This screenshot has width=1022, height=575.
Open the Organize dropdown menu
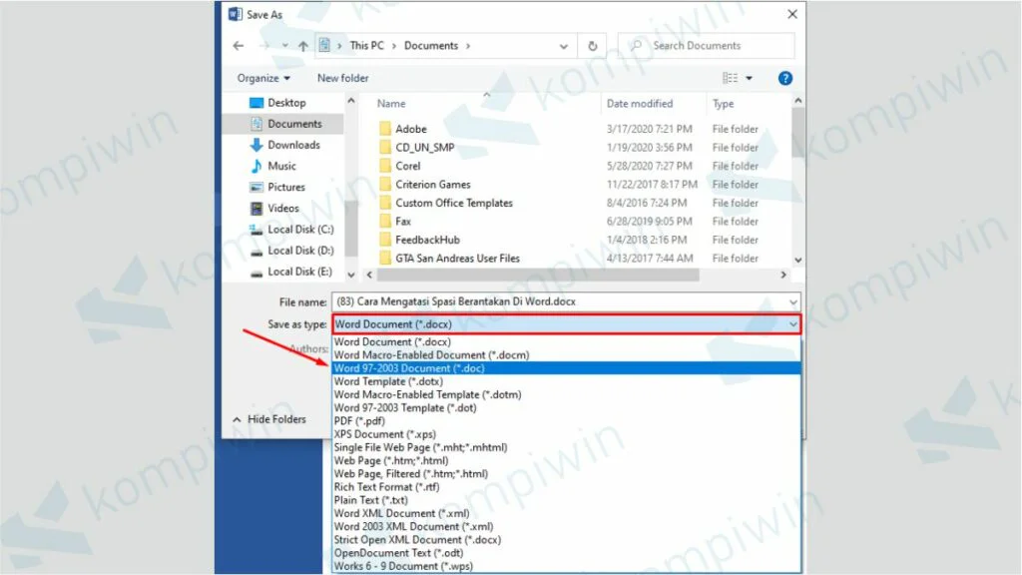coord(263,78)
